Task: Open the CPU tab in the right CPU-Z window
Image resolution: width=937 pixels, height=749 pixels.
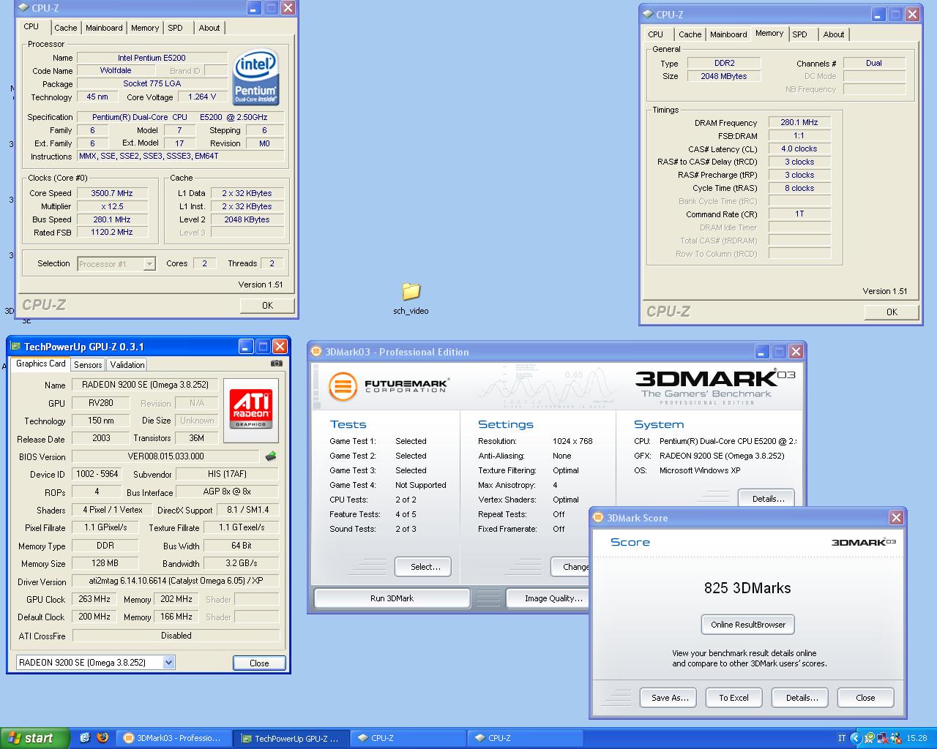Action: [x=656, y=34]
